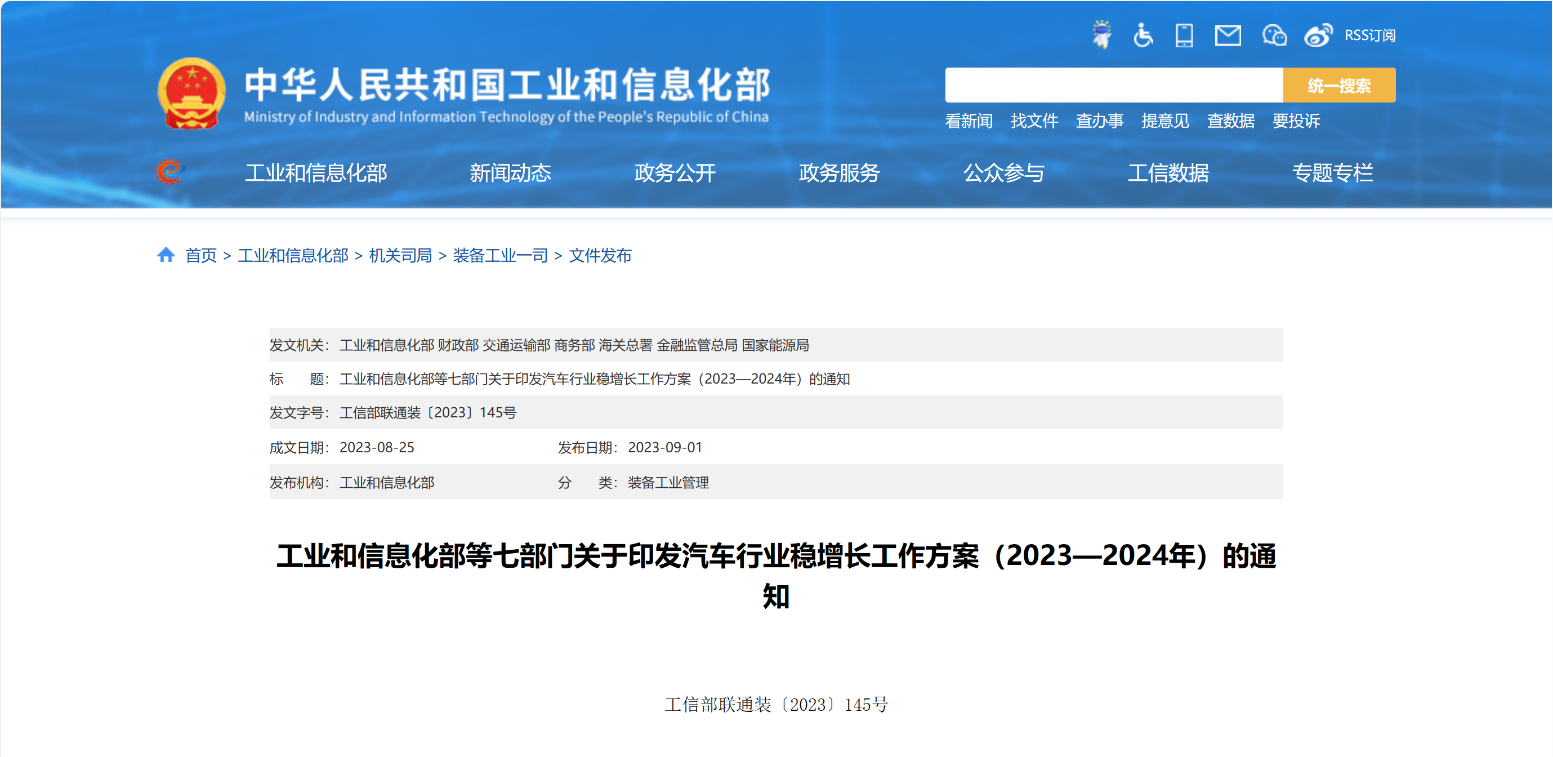Open the WeChat icon in header
The width and height of the screenshot is (1553, 757).
(1274, 35)
